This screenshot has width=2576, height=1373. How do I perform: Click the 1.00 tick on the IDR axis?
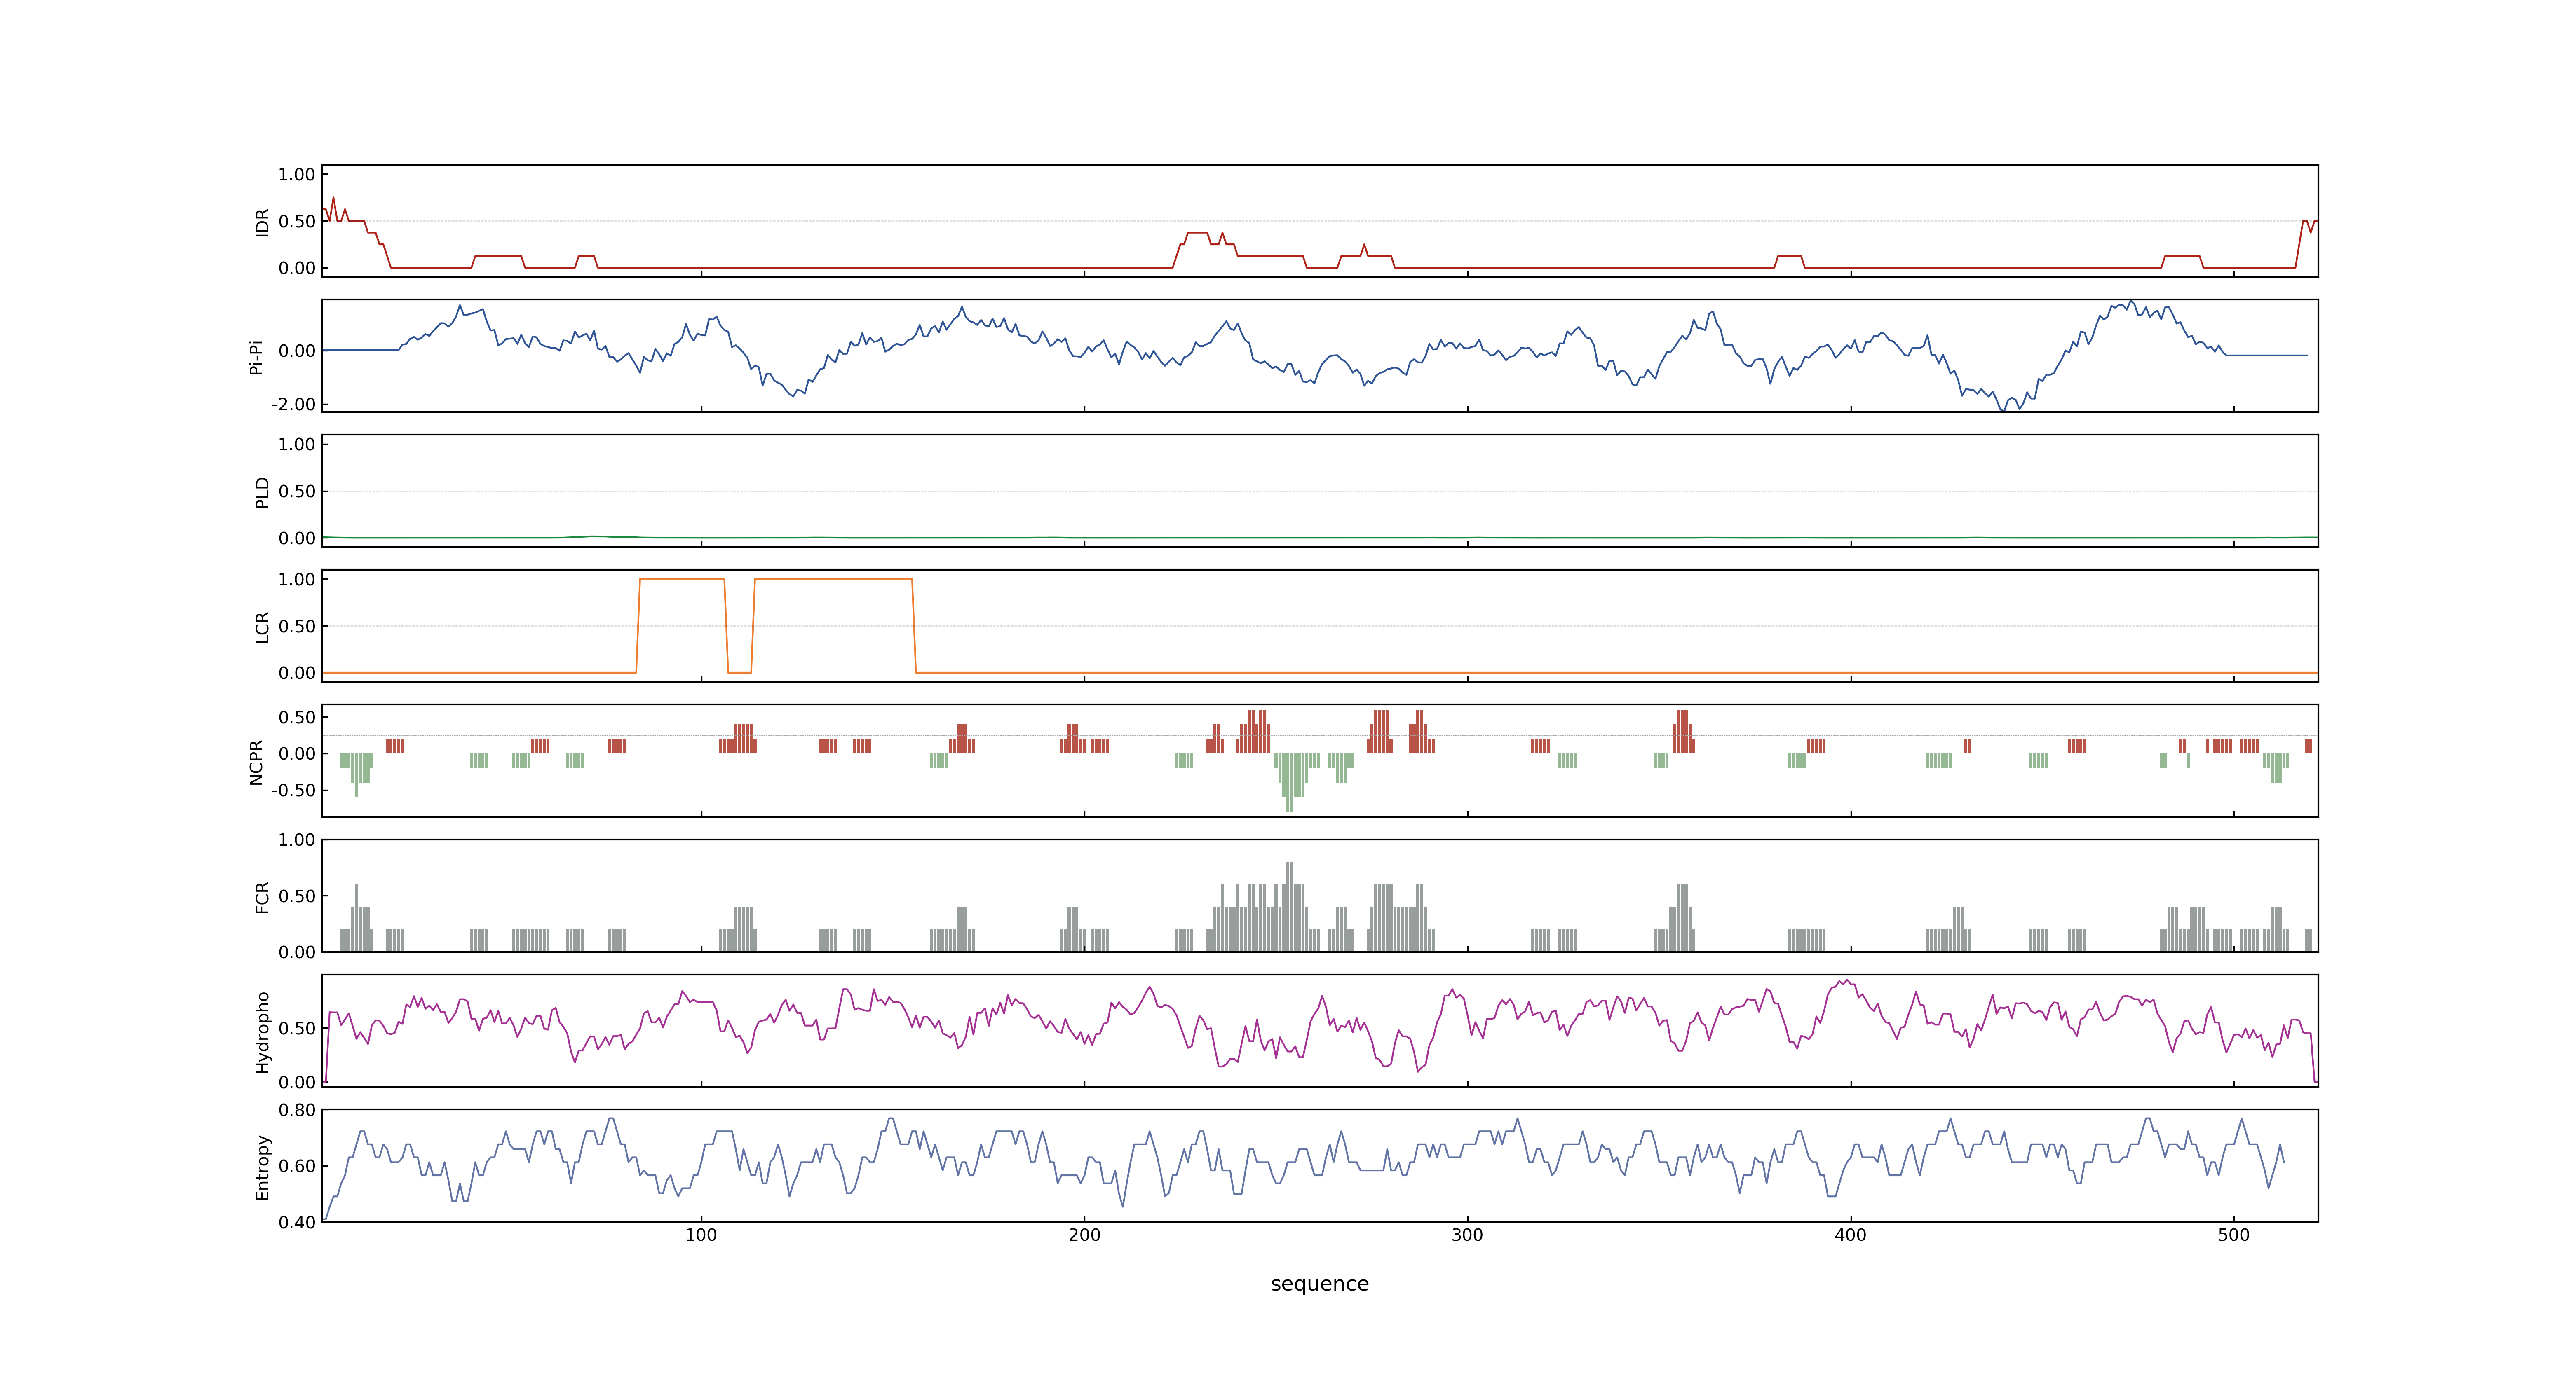[x=297, y=175]
